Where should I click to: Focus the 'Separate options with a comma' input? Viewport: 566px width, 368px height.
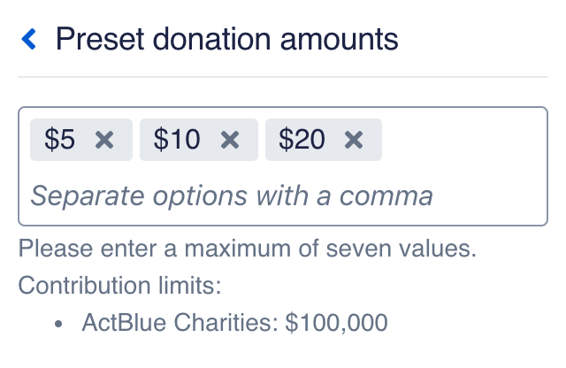[232, 195]
